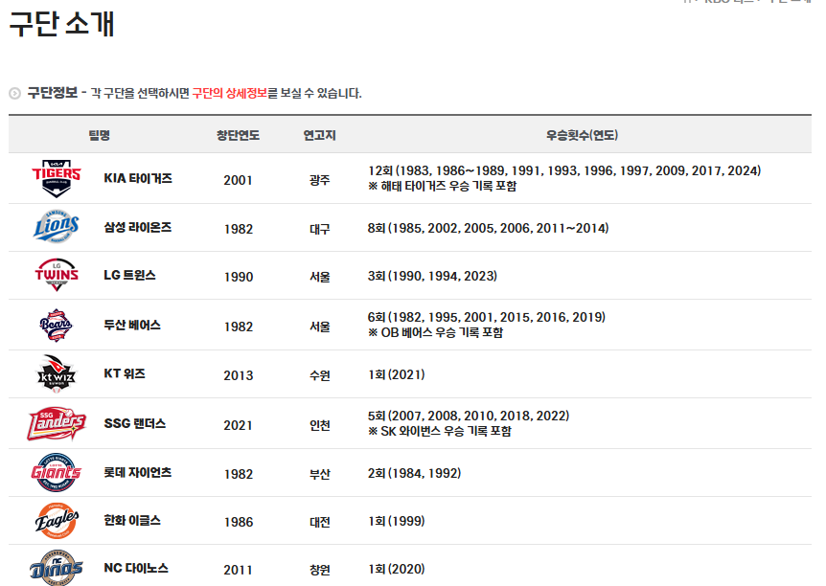Click the 팀명 column header

99,135
